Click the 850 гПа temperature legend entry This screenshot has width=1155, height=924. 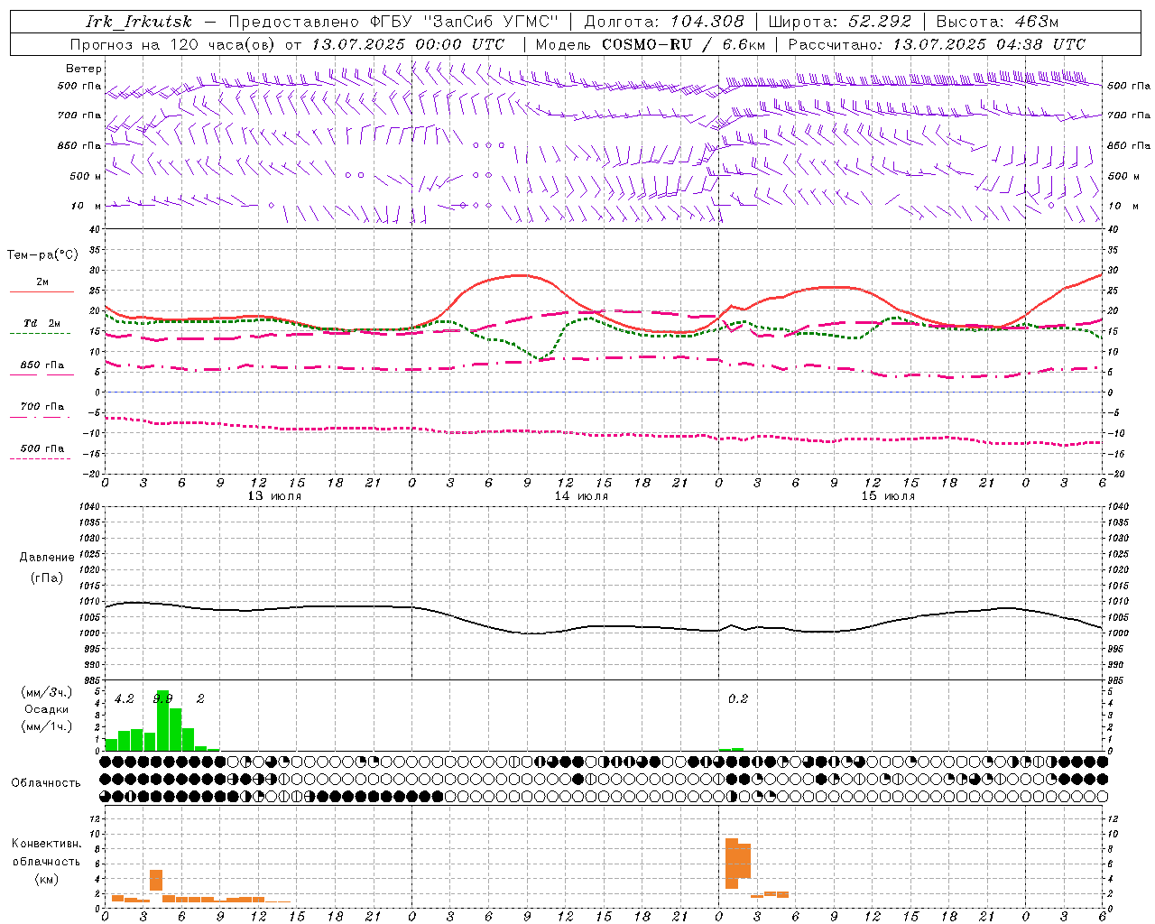coord(42,368)
